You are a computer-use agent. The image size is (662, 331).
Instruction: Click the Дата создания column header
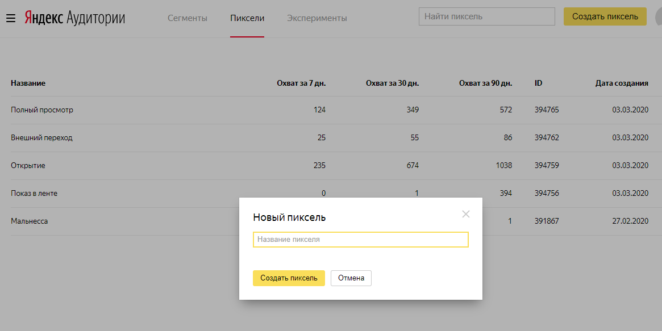pyautogui.click(x=622, y=83)
